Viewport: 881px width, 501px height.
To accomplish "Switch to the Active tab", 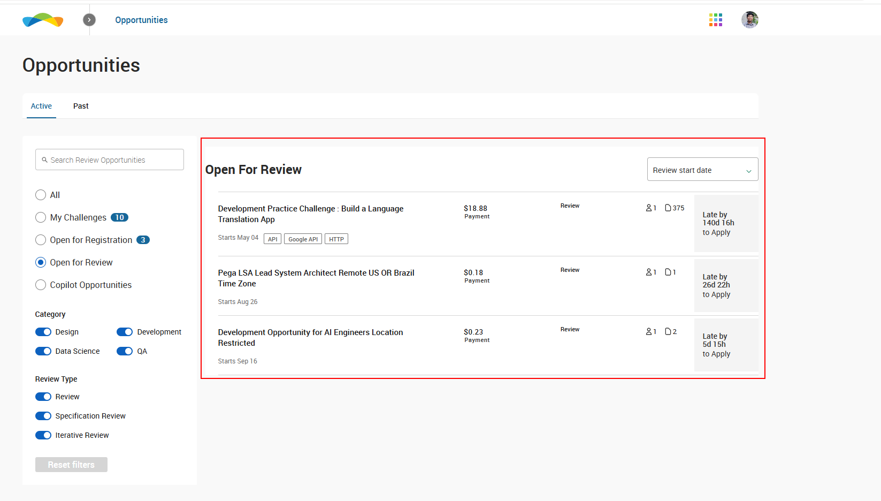I will pyautogui.click(x=41, y=106).
